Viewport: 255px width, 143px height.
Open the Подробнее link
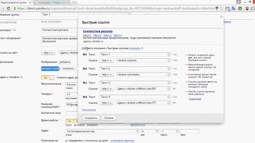[x=195, y=99]
